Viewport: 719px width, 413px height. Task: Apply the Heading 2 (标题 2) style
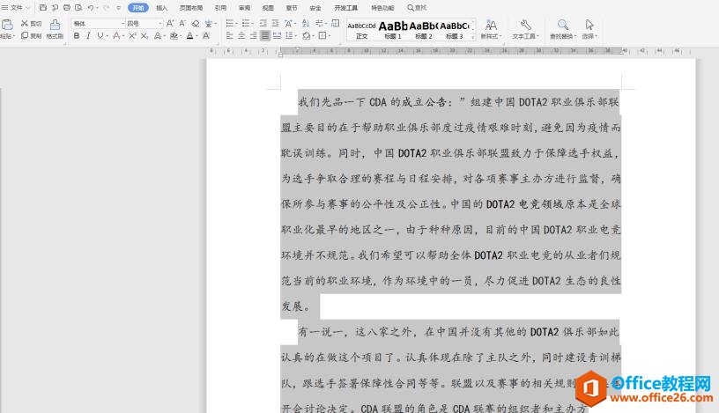click(x=424, y=30)
